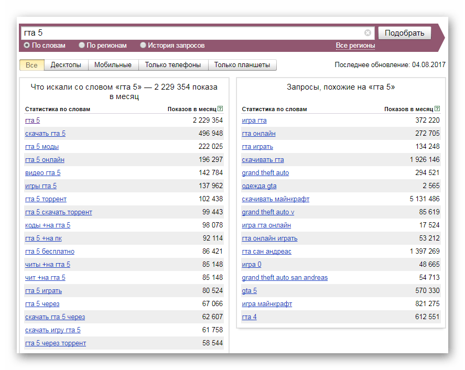Image resolution: width=465 pixels, height=370 pixels.
Task: Click the '496 948' impressions value
Action: pyautogui.click(x=211, y=134)
